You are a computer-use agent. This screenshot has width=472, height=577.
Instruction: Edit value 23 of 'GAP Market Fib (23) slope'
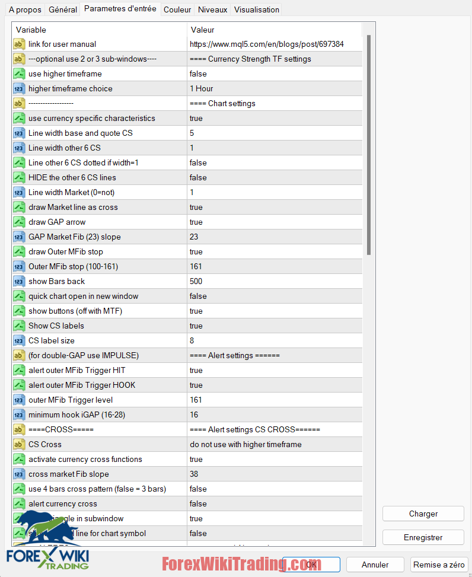tap(275, 237)
